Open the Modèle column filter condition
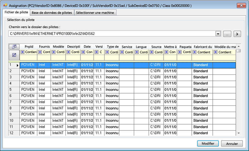This screenshot has height=151, width=249. point(60,52)
